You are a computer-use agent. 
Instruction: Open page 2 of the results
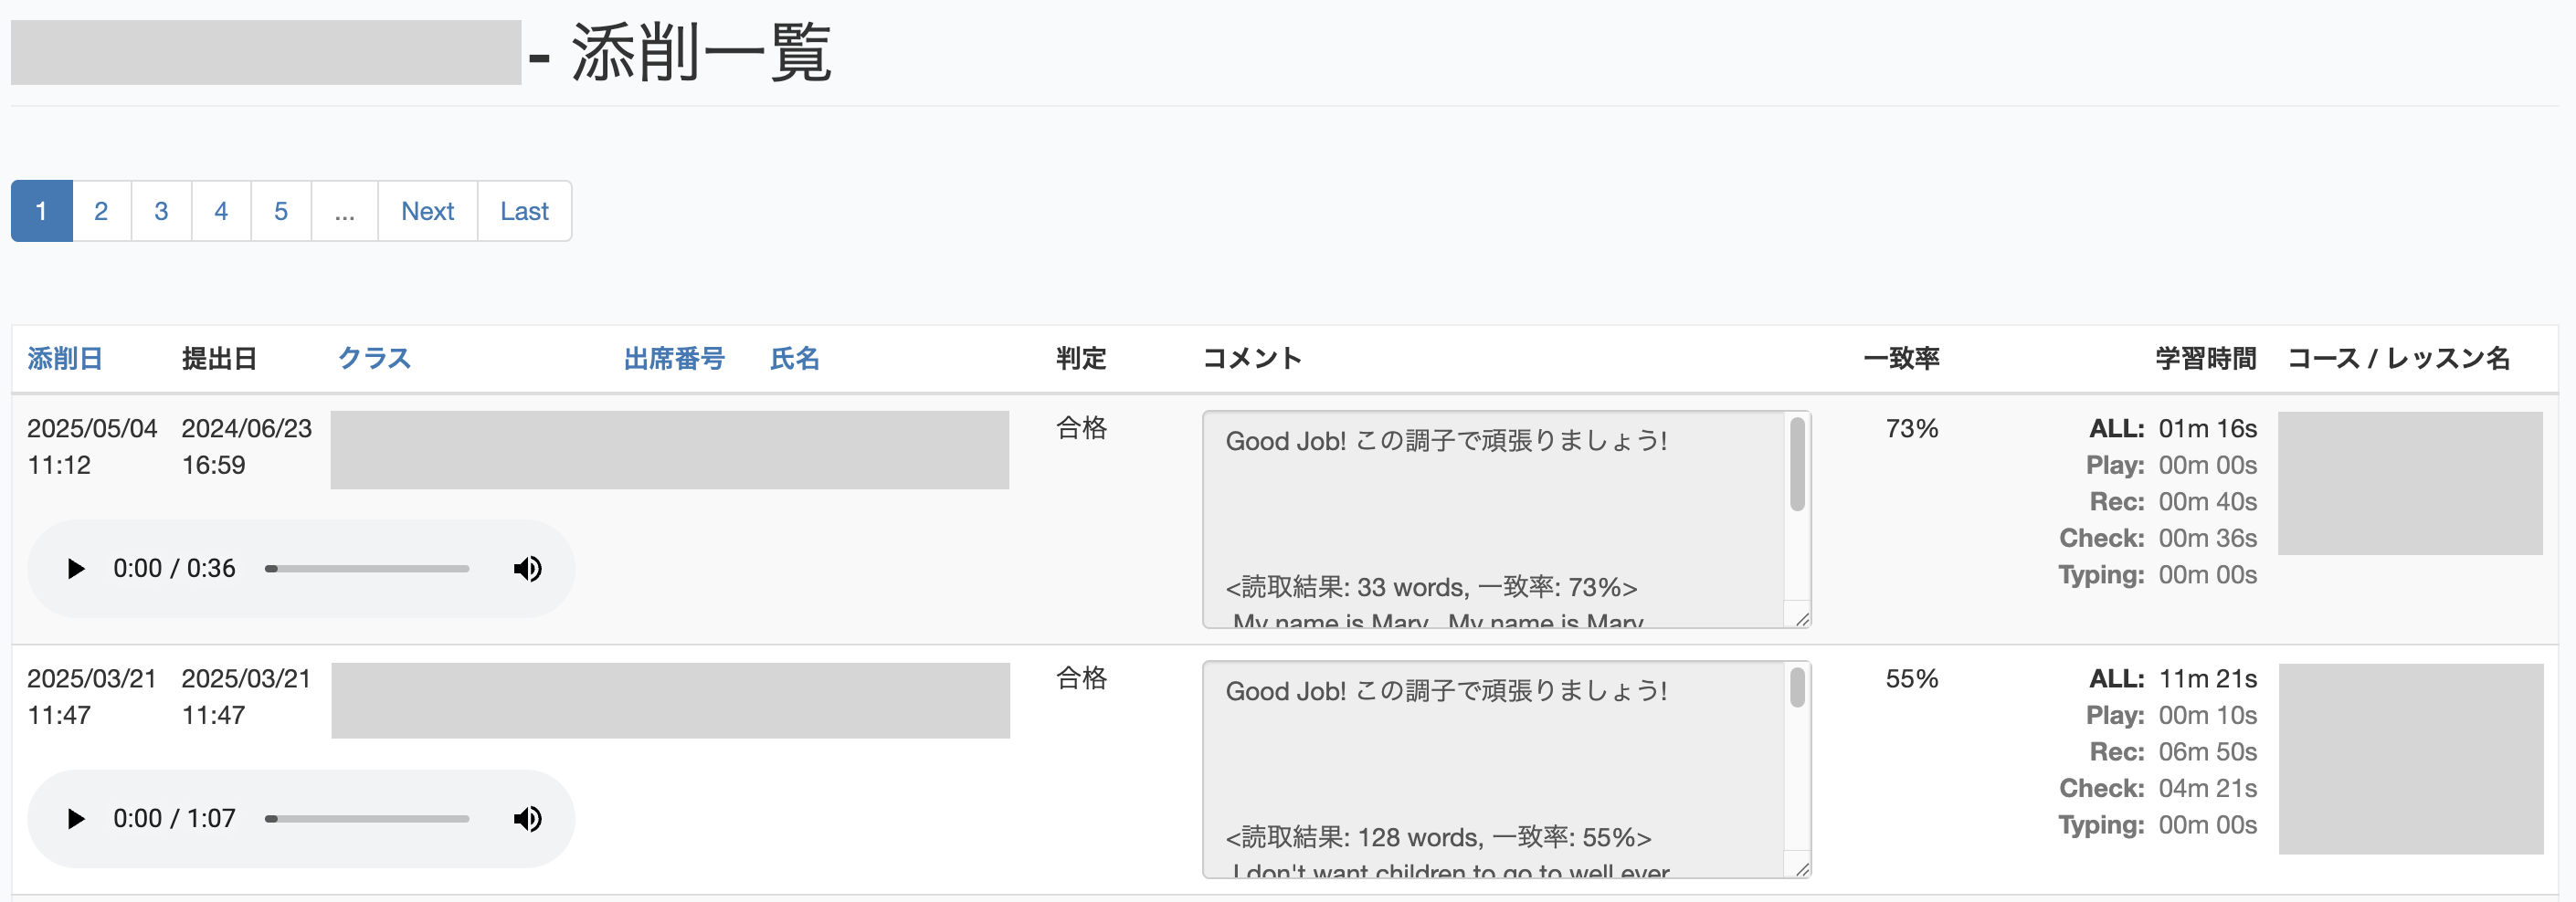coord(100,211)
